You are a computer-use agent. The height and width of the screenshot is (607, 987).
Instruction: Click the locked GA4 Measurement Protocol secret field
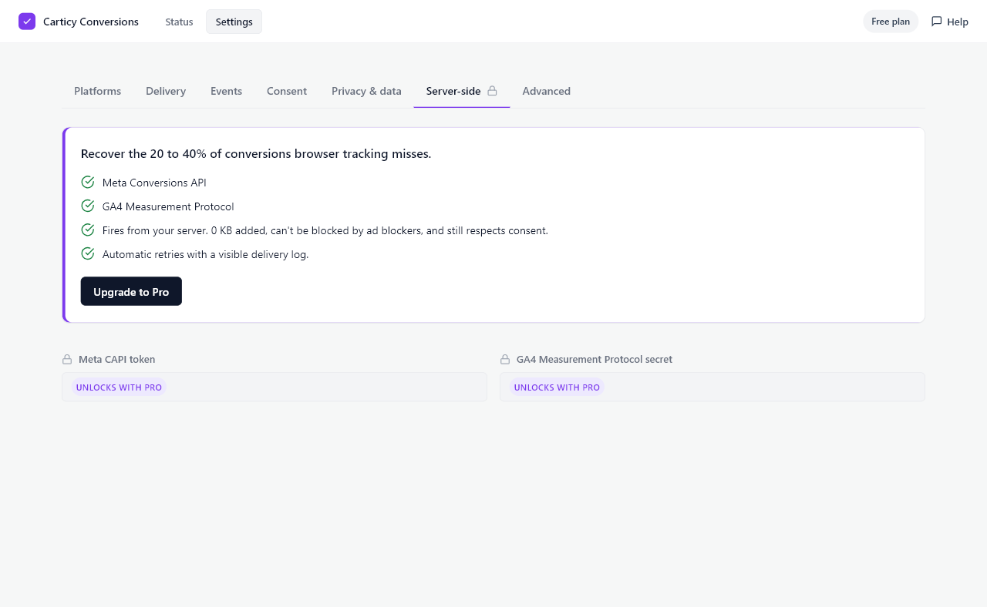coord(712,387)
